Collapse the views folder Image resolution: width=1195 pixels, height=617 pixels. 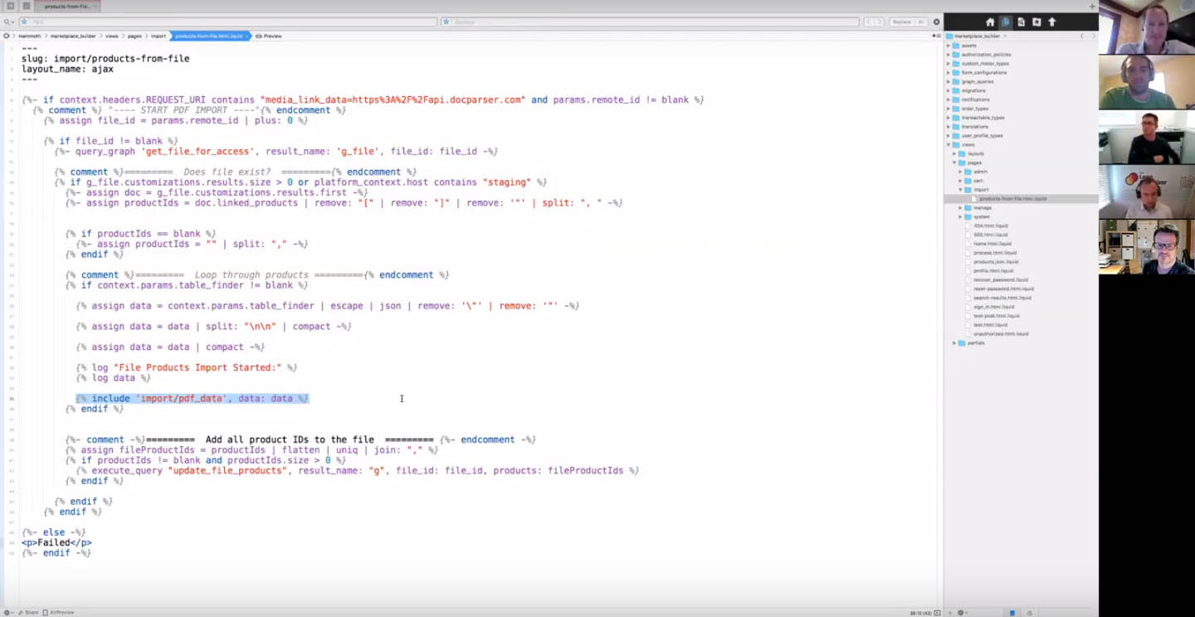tap(949, 145)
